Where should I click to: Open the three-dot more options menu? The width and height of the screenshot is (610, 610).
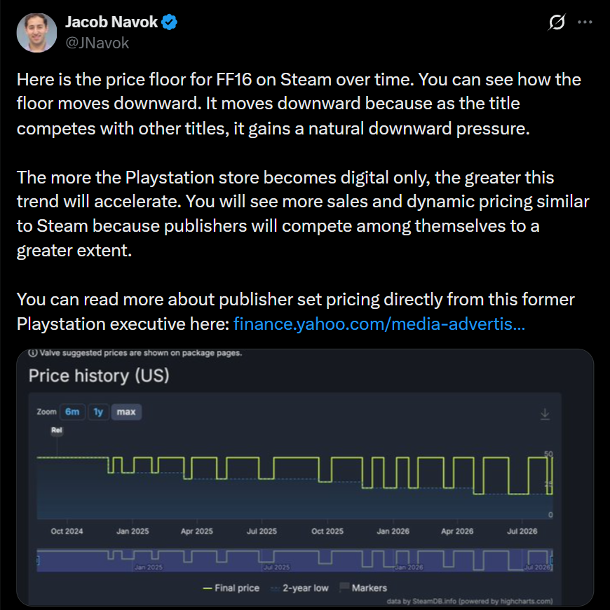tap(585, 22)
